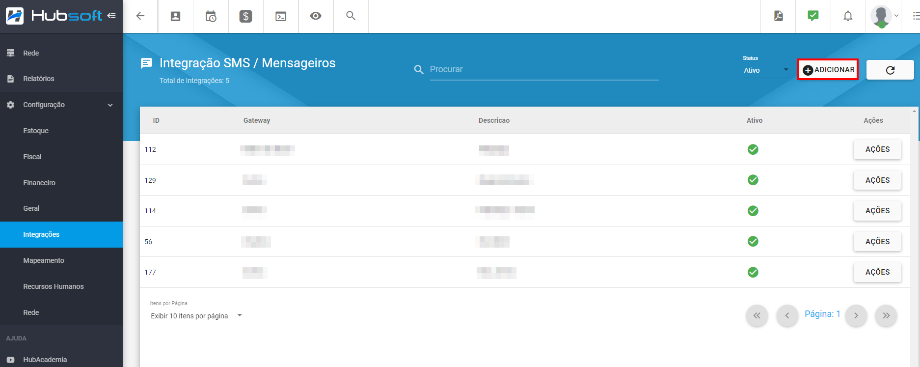Sort table by ID column header
Viewport: 920px width, 367px height.
(x=156, y=120)
